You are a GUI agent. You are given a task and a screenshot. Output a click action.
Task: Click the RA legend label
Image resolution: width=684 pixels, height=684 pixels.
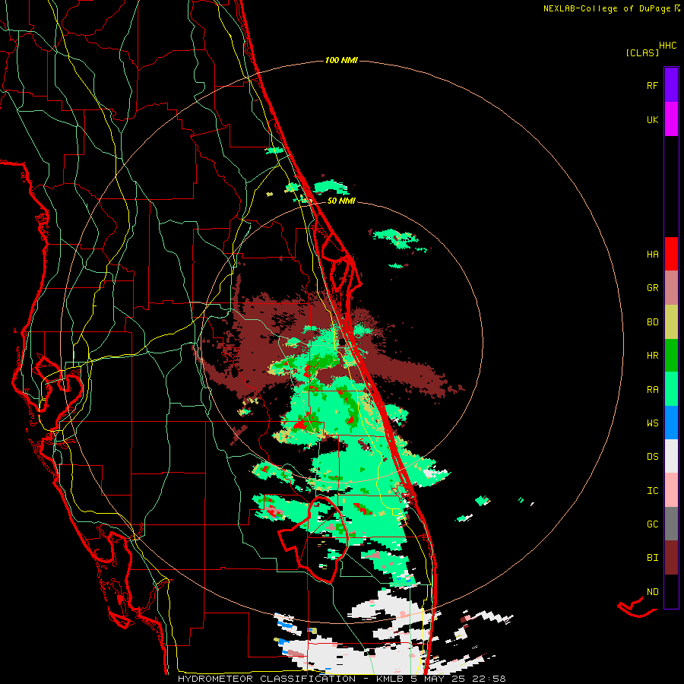coord(652,390)
